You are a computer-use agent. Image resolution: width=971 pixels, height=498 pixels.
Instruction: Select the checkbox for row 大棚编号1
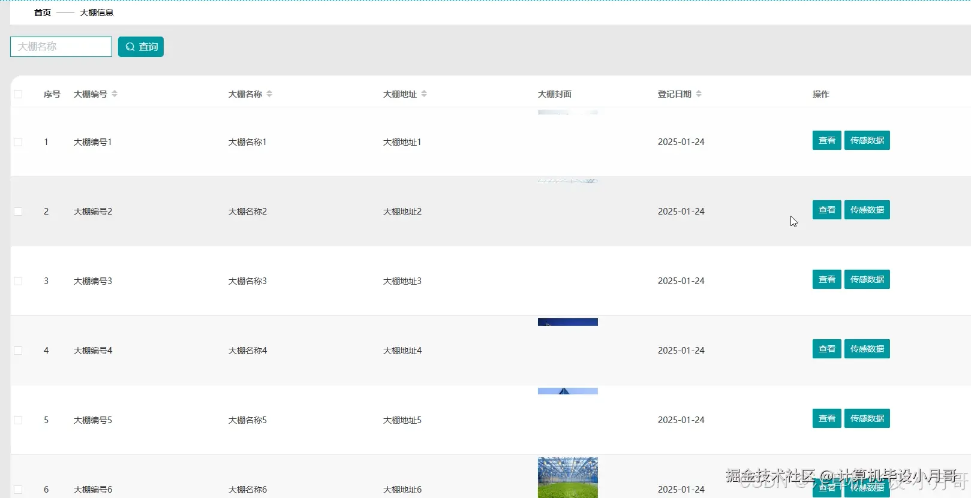click(18, 142)
